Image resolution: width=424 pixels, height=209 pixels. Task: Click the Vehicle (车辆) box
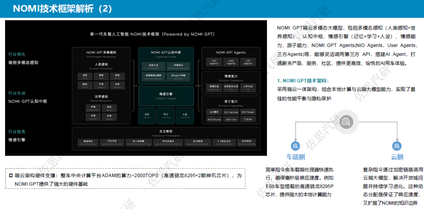coord(93,117)
